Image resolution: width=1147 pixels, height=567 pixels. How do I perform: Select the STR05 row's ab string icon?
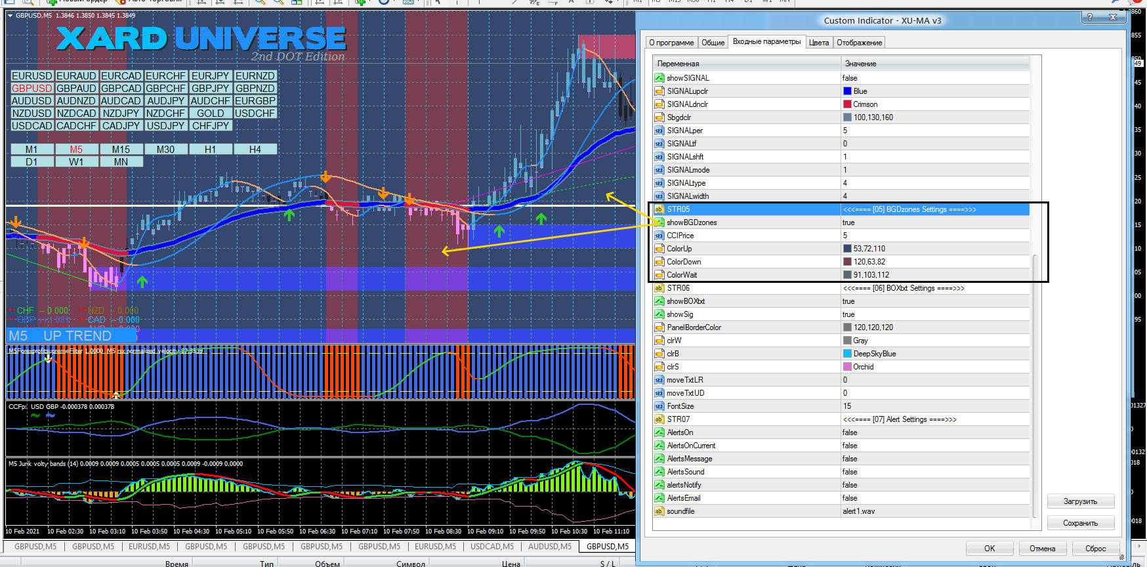pos(659,209)
